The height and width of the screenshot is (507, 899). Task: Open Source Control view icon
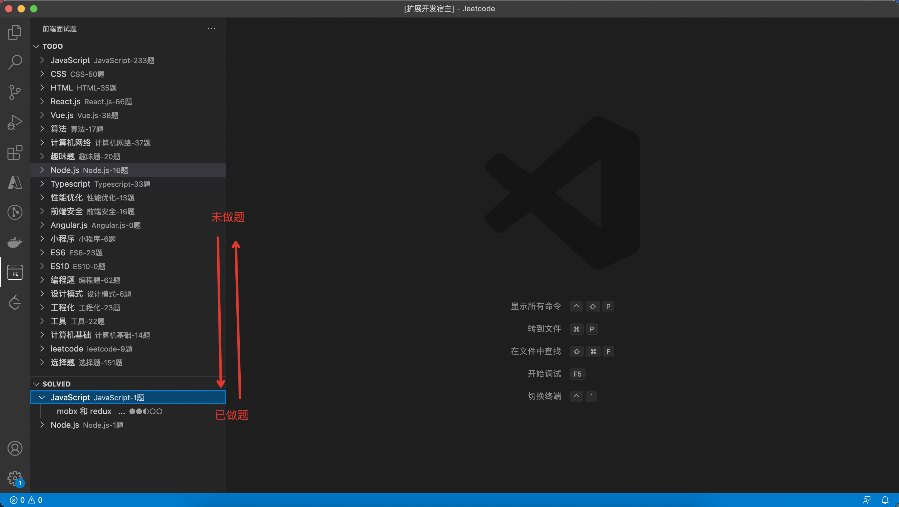click(x=15, y=92)
